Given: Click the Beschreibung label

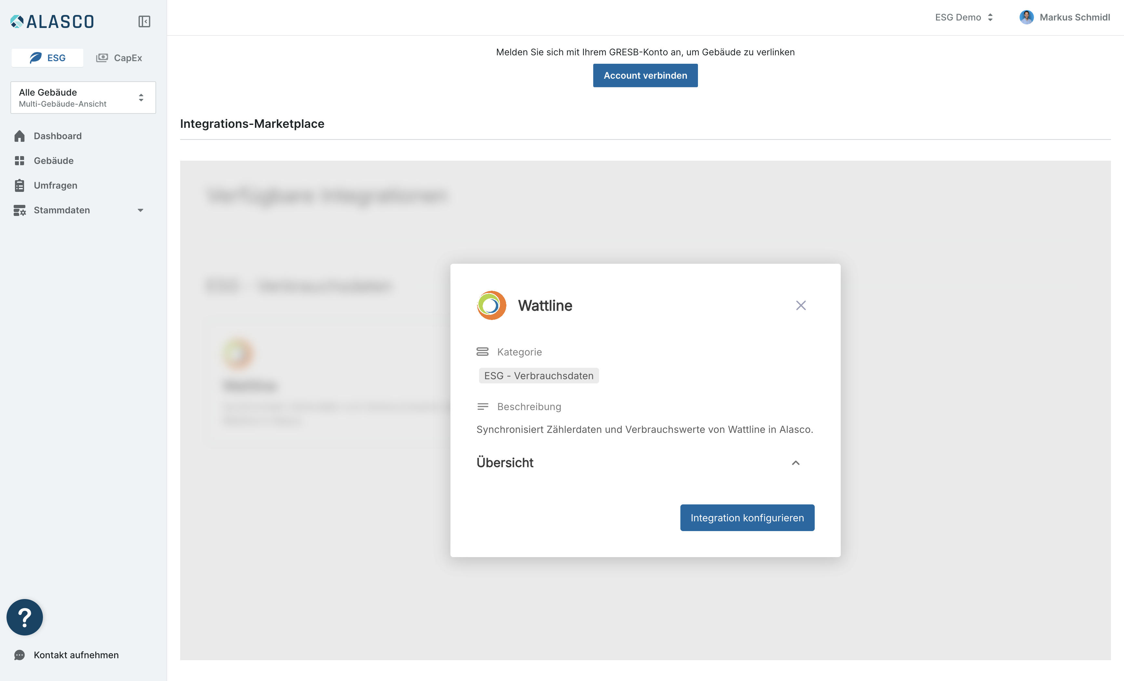Looking at the screenshot, I should coord(529,407).
